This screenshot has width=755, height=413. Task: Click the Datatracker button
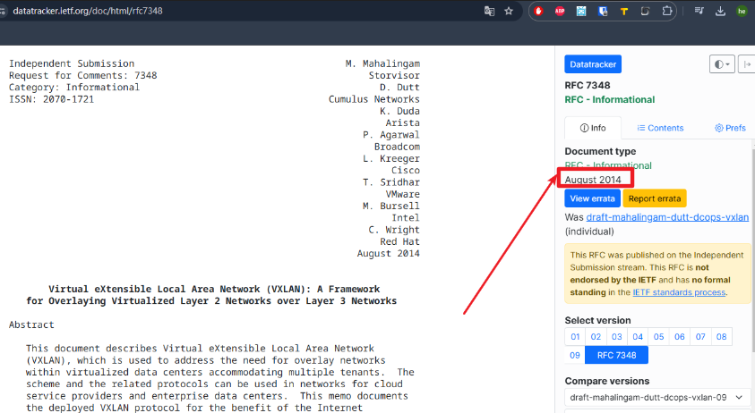tap(593, 64)
